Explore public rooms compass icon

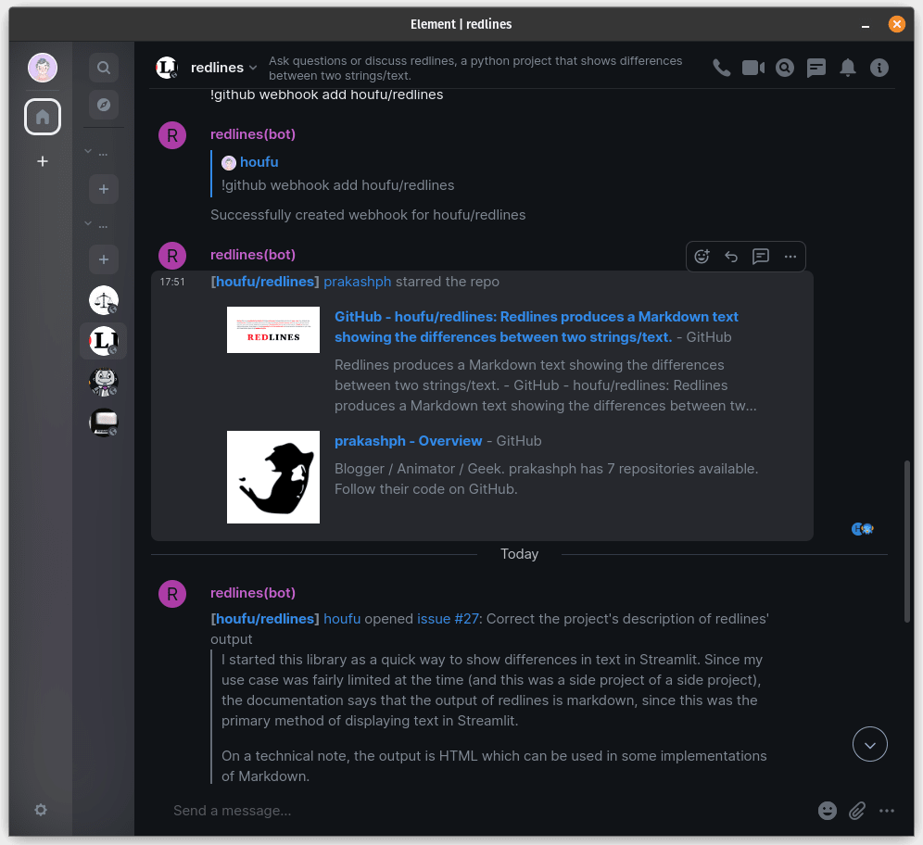pos(104,105)
